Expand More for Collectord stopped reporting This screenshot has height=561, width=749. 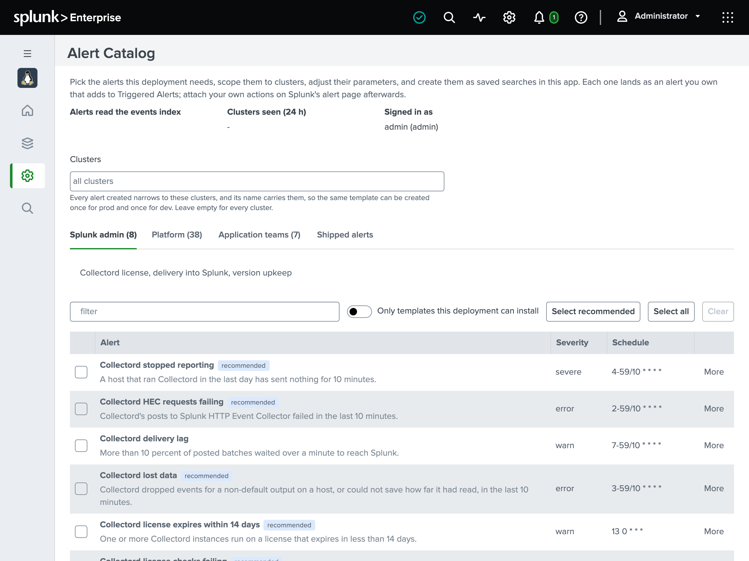click(714, 372)
